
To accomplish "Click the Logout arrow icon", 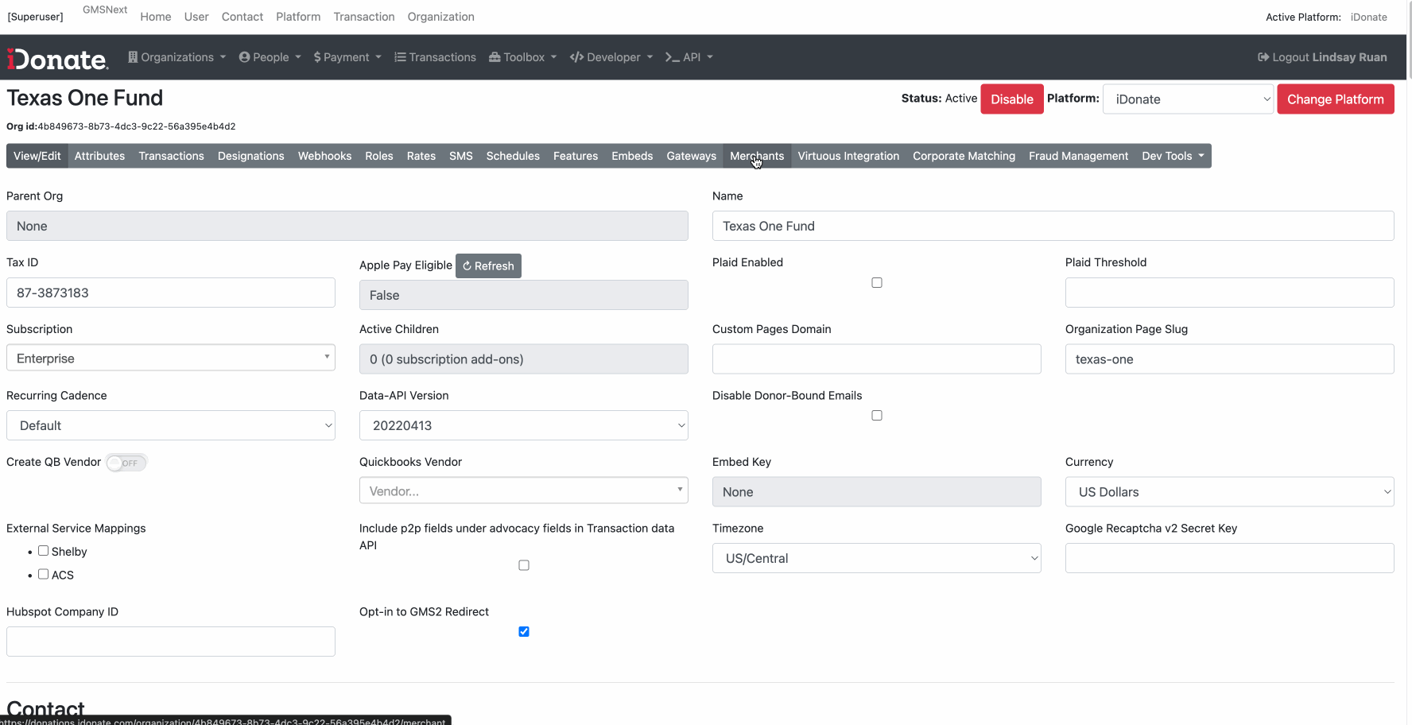I will tap(1263, 57).
